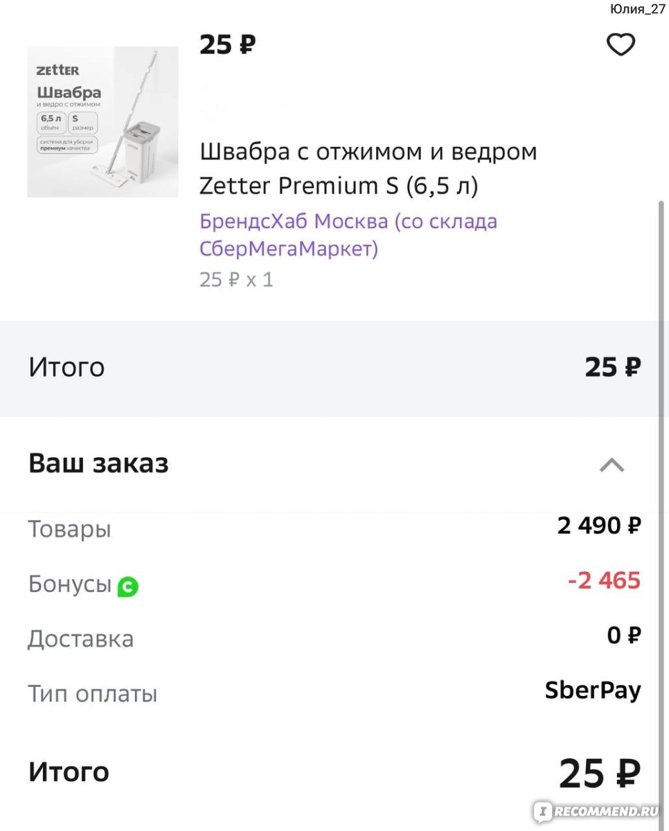This screenshot has height=831, width=669.
Task: Click the 25 ₽ price above the product
Action: coord(227,45)
